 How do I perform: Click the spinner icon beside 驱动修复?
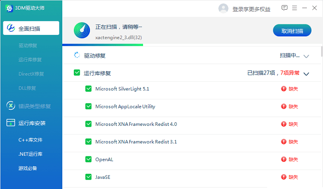point(77,55)
